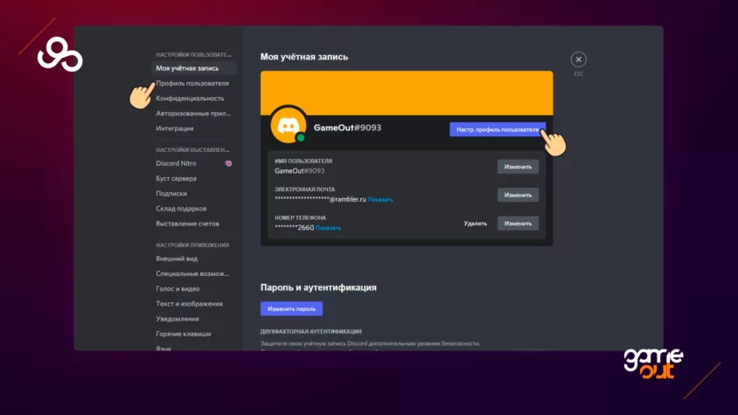Click the ИМЯ ПОЛЬЗОВАТЕЛЯ value GameOut#9093
The height and width of the screenshot is (415, 738).
[x=299, y=170]
